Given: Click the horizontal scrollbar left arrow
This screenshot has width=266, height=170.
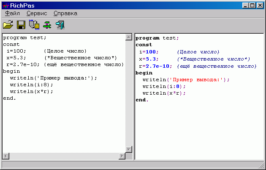Looking at the screenshot, I should tap(6, 156).
